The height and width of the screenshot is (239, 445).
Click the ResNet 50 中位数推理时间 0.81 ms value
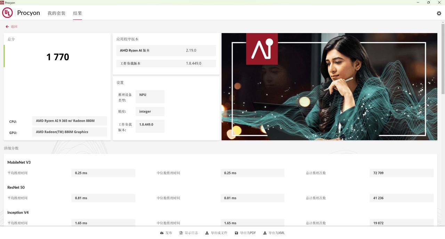tap(252, 198)
